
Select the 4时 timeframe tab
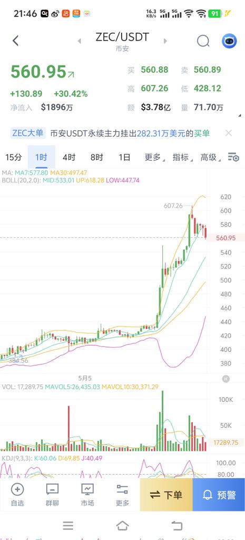coord(69,157)
